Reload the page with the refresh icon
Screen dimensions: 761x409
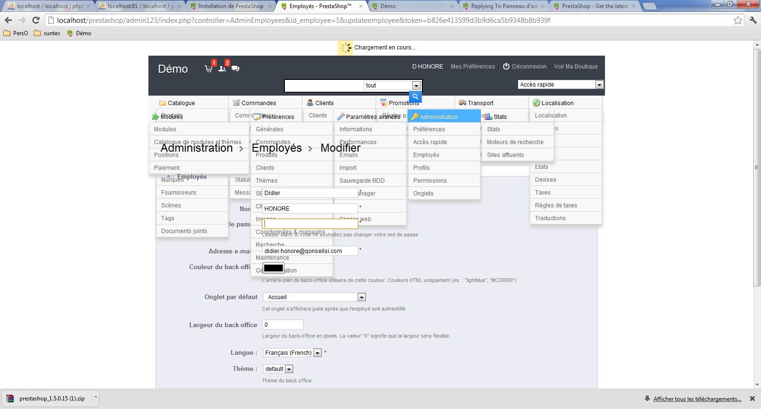coord(36,20)
